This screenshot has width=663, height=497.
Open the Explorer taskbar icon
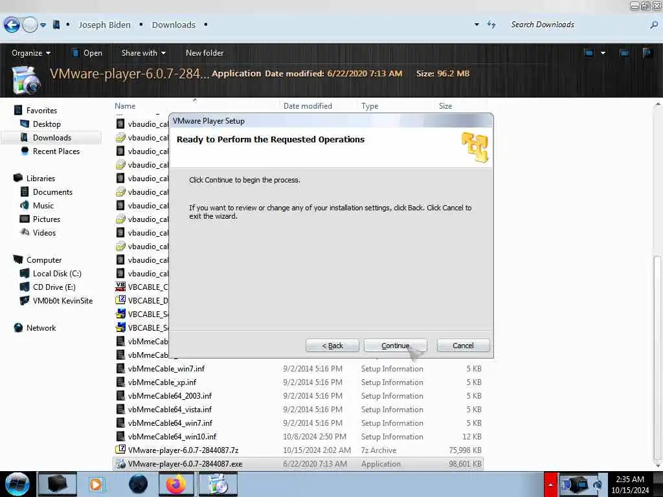coord(58,484)
